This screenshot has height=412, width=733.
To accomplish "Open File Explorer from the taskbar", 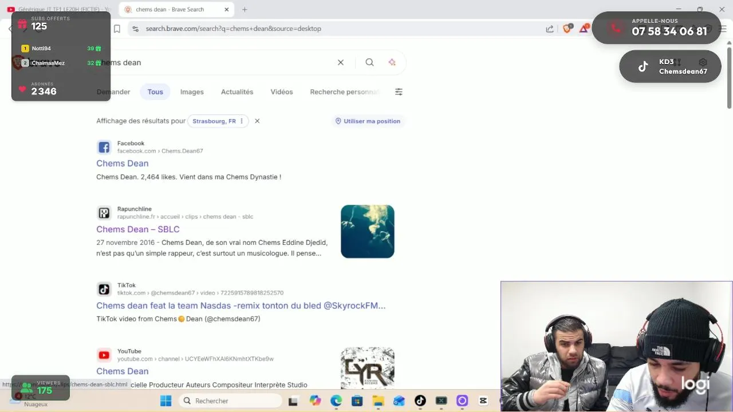I will pos(378,401).
